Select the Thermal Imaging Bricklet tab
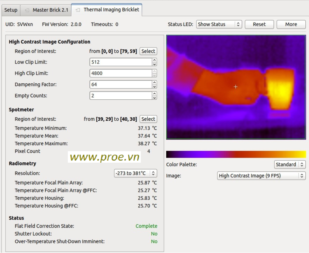The height and width of the screenshot is (253, 309). tap(107, 10)
